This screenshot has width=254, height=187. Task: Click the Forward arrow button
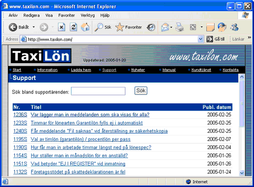coord(44,27)
